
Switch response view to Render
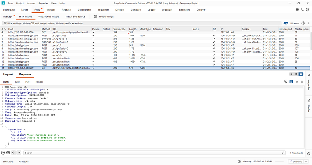39,82
